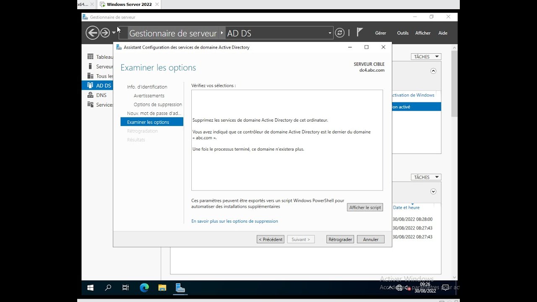Click the Afficher le script button
537x302 pixels.
(365, 207)
